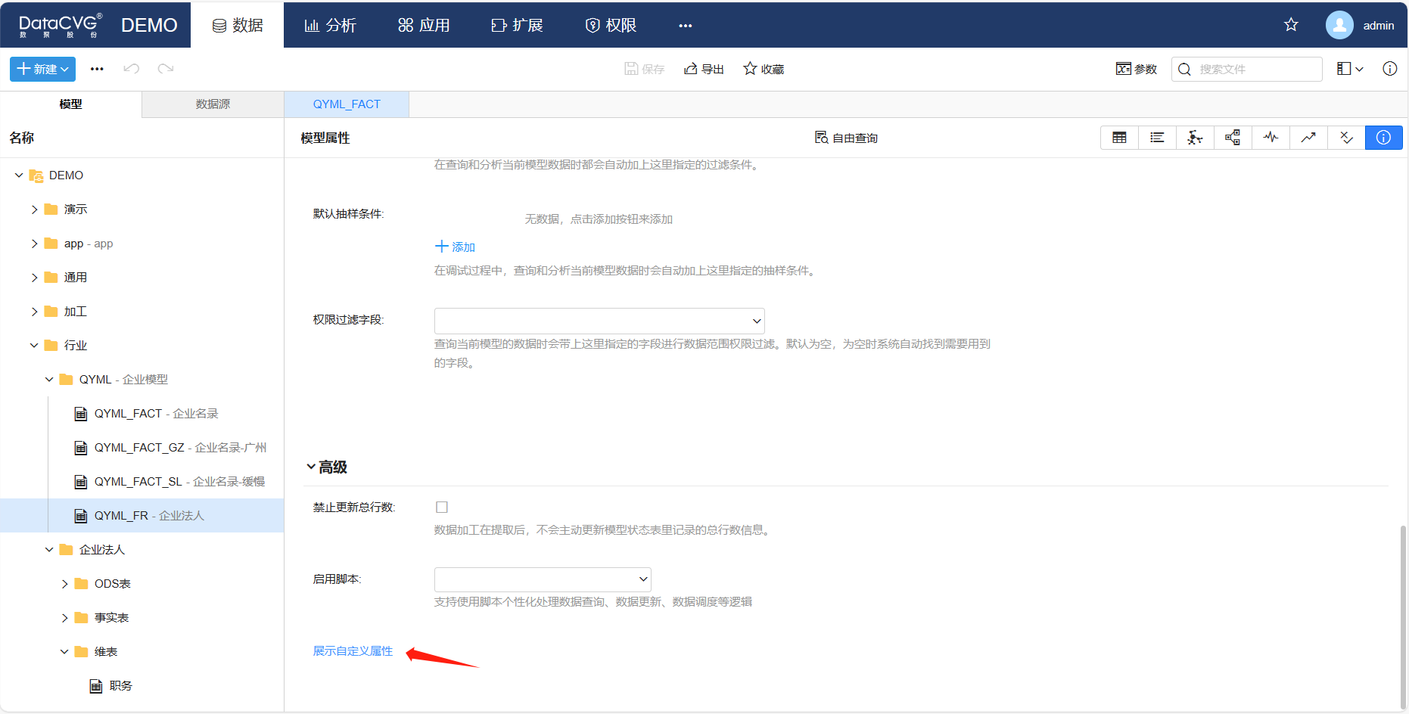The width and height of the screenshot is (1409, 714).
Task: Open the admin user avatar
Action: (1339, 25)
